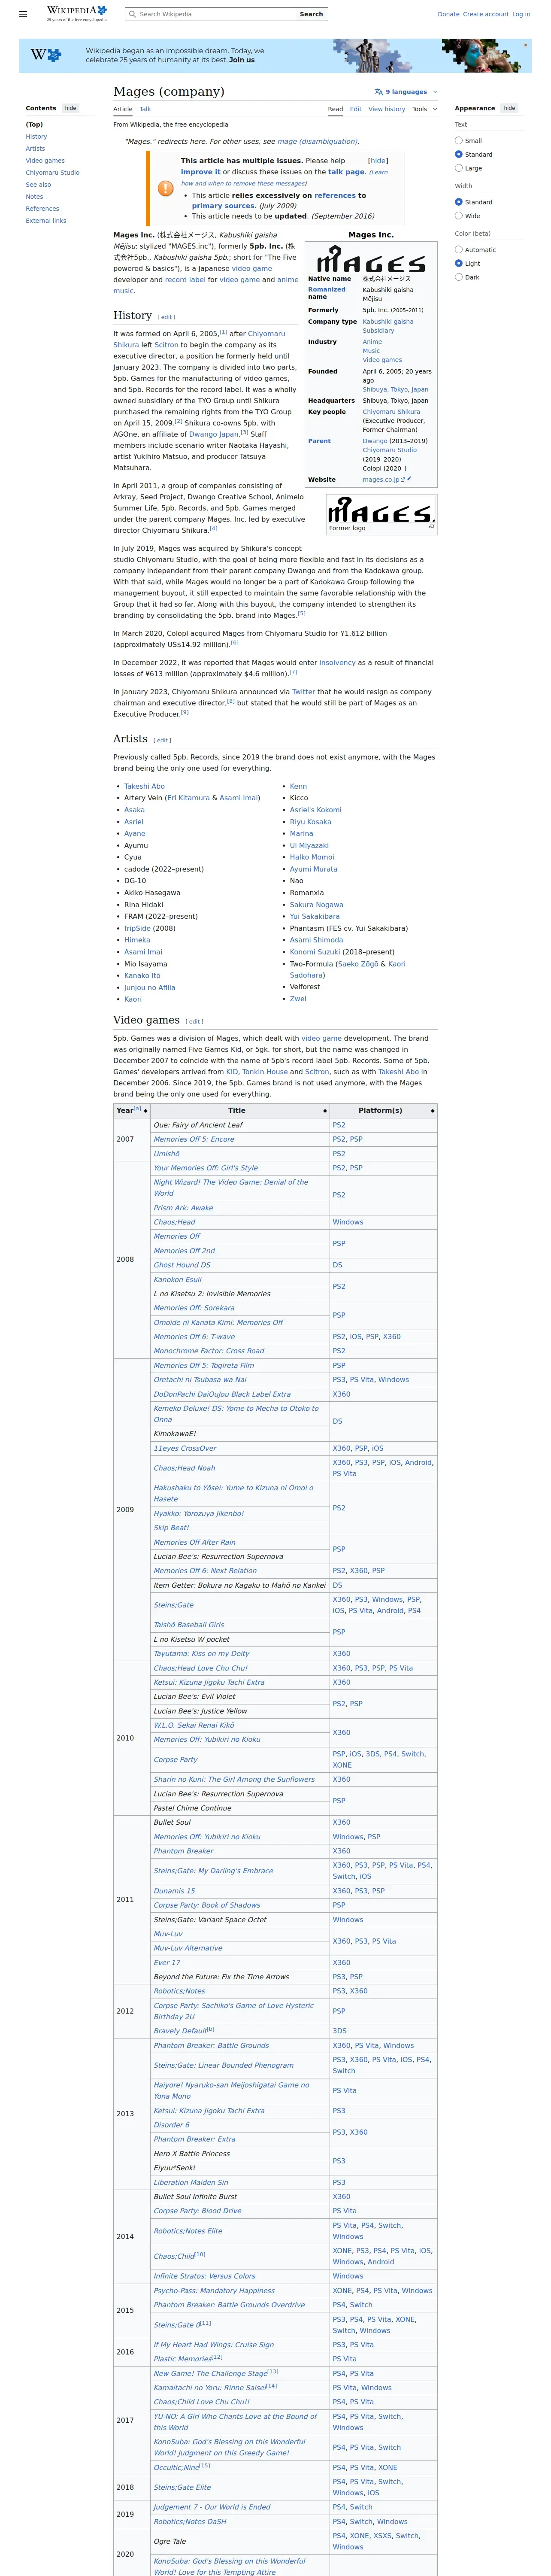
Task: Click the language translate icon beside 9 languages
Action: pyautogui.click(x=379, y=92)
